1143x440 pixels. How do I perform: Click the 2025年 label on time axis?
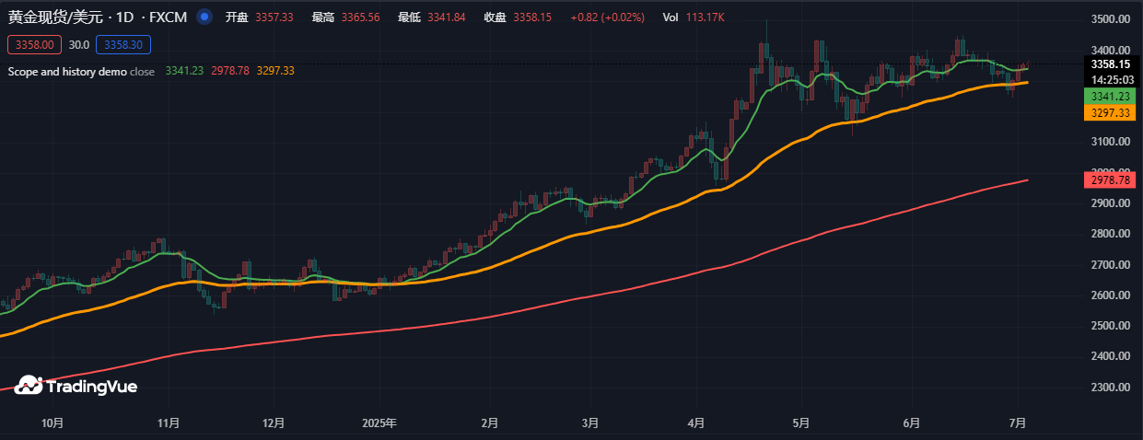point(379,423)
